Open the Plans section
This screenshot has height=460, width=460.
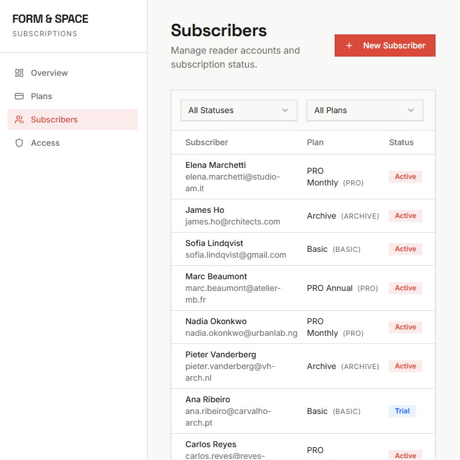click(41, 96)
